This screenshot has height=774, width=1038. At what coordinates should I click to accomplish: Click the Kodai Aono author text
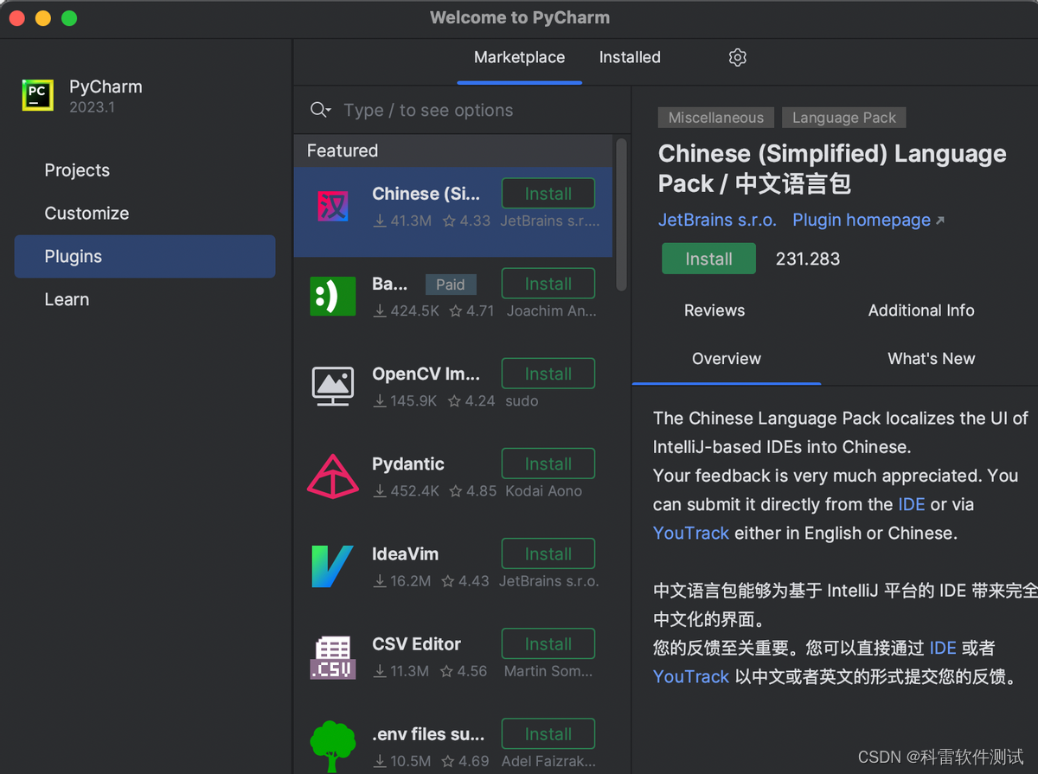[x=543, y=491]
